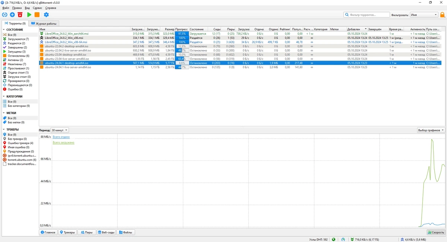Click the orange Stop torrent toolbar icon
The height and width of the screenshot is (242, 447).
click(37, 15)
